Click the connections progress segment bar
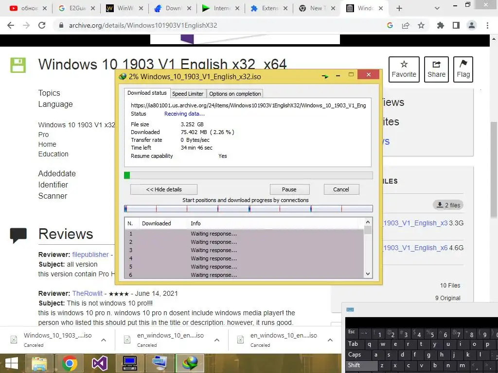This screenshot has width=498, height=373. pyautogui.click(x=249, y=208)
